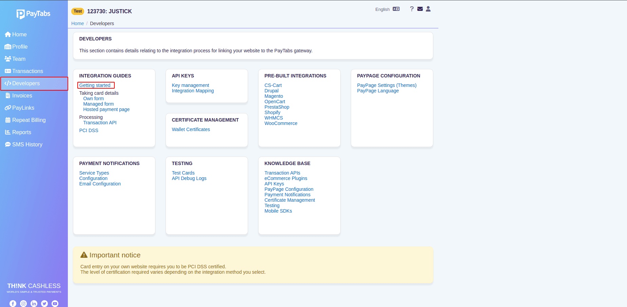
Task: Open the Twitter social icon
Action: (44, 304)
